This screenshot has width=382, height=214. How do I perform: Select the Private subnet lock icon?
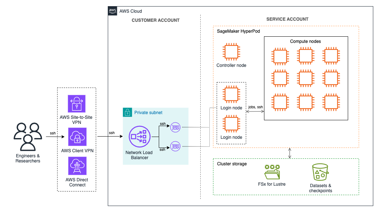click(127, 113)
